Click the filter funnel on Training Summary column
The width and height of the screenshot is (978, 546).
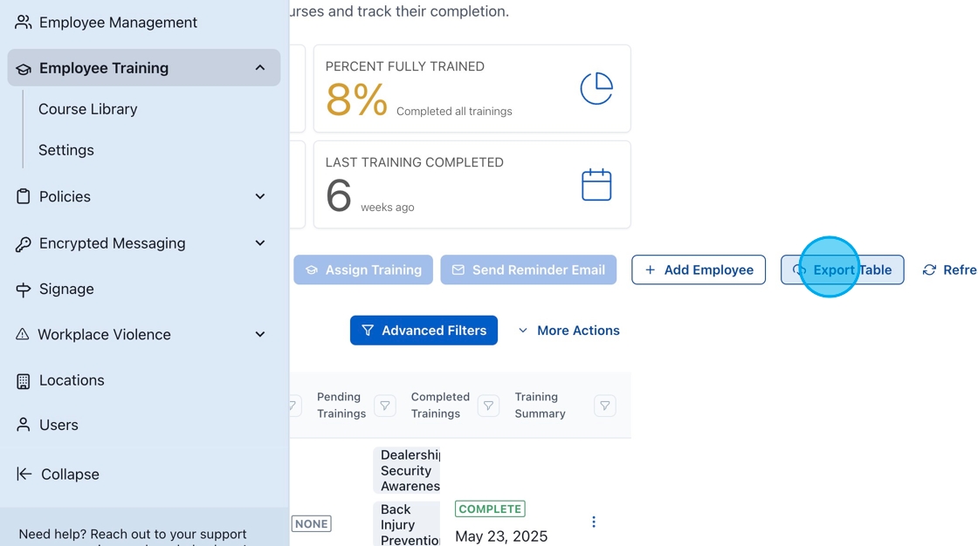pyautogui.click(x=604, y=406)
